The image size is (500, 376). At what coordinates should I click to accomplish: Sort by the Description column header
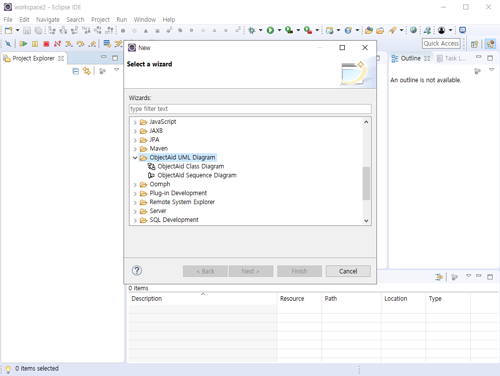(202, 298)
